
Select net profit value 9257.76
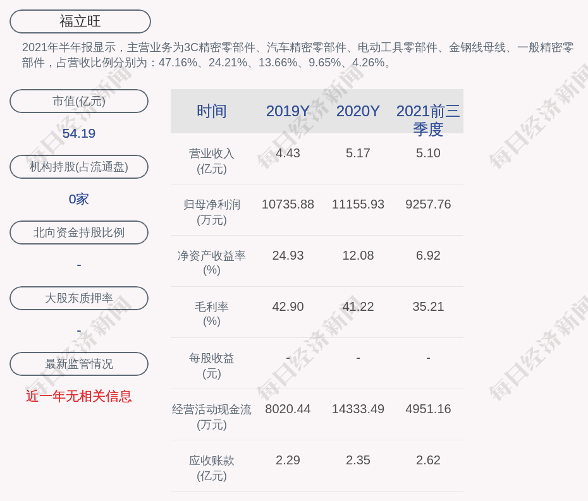pyautogui.click(x=428, y=204)
